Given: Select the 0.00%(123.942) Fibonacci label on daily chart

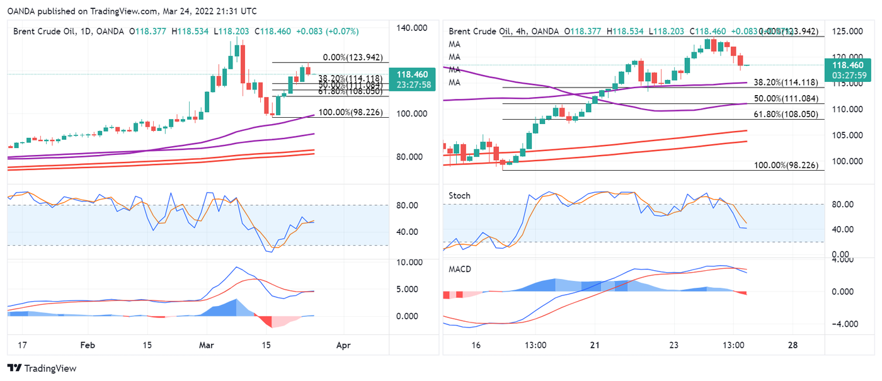Looking at the screenshot, I should click(353, 57).
